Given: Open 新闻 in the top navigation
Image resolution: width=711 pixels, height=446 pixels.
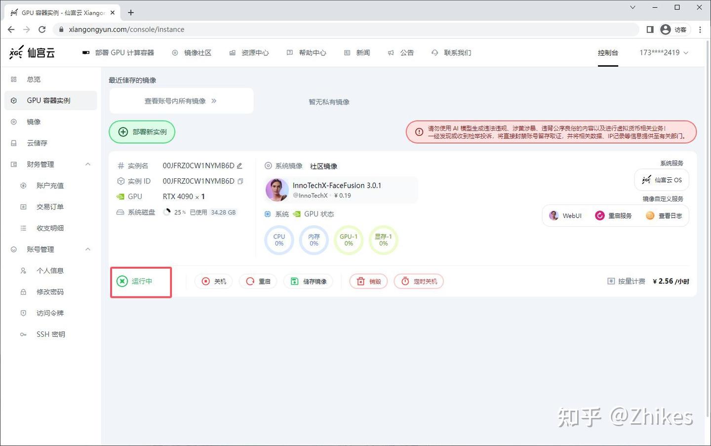Looking at the screenshot, I should pyautogui.click(x=357, y=53).
